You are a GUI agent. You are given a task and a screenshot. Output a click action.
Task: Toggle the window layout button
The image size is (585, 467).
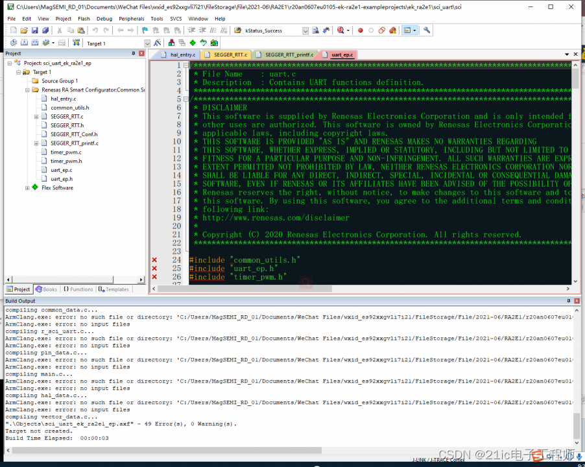pyautogui.click(x=407, y=30)
